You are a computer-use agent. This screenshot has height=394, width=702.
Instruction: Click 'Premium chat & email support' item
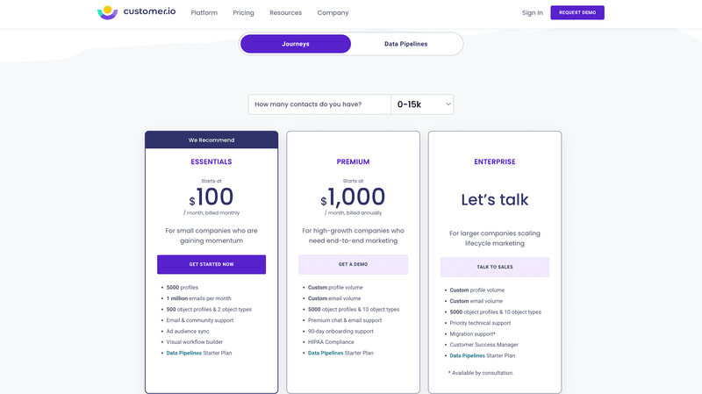[345, 320]
